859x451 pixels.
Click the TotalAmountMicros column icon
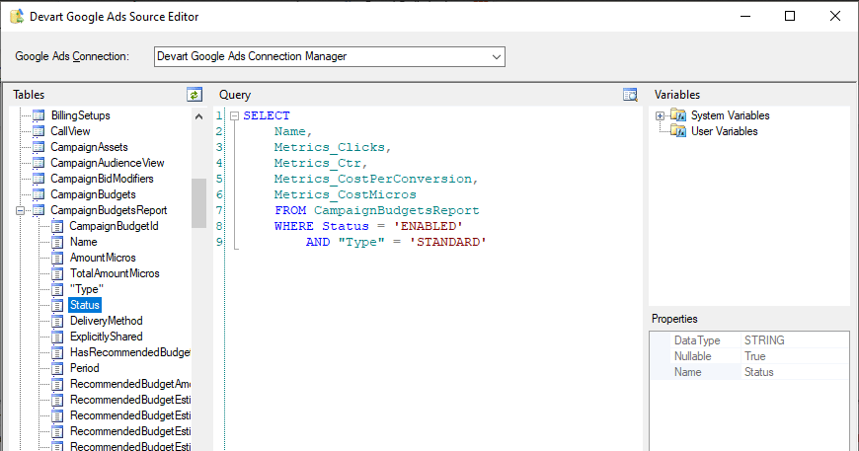(57, 273)
